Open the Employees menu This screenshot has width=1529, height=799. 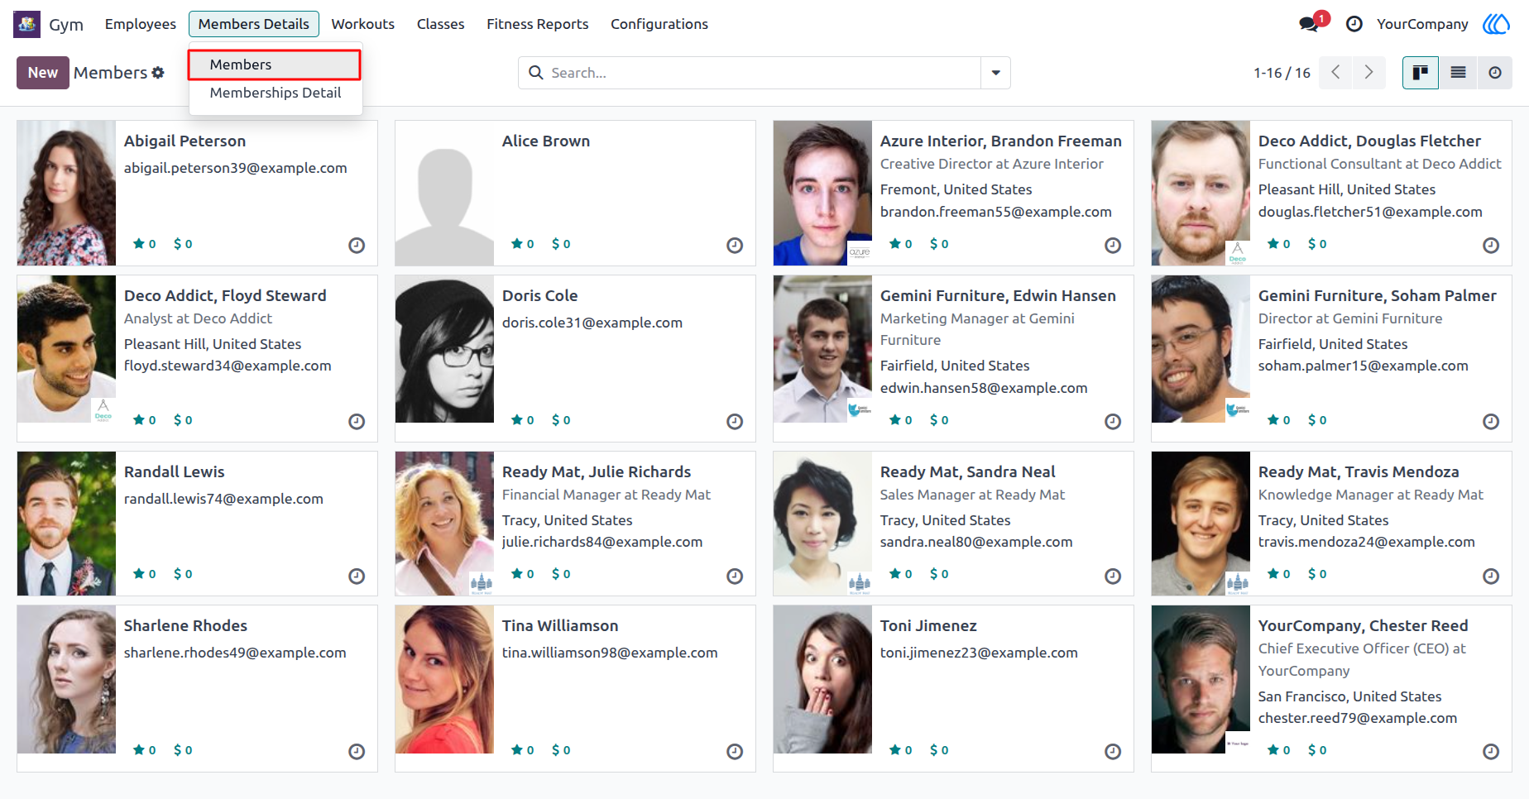point(141,24)
